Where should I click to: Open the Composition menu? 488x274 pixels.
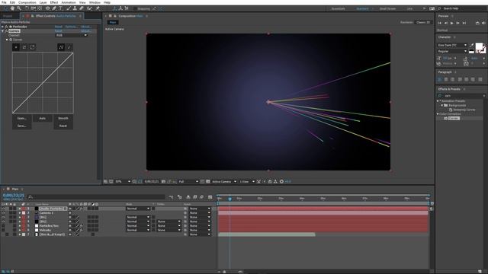point(27,2)
